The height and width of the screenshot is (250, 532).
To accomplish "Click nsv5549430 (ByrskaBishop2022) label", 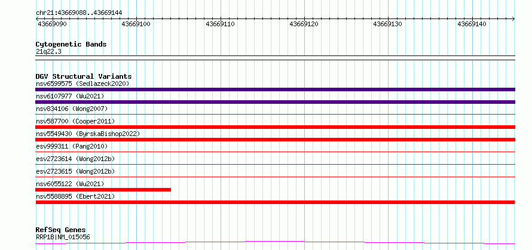I will tap(88, 134).
